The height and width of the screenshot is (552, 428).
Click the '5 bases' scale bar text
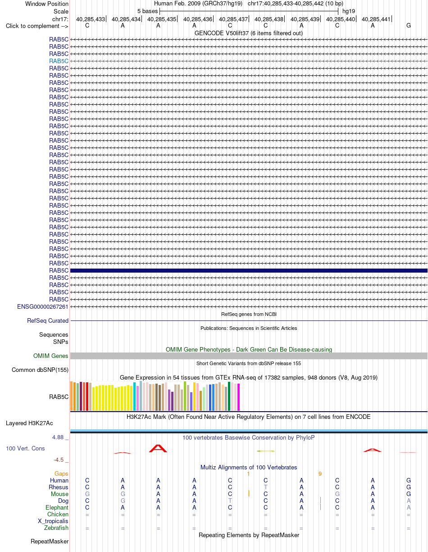(x=148, y=11)
